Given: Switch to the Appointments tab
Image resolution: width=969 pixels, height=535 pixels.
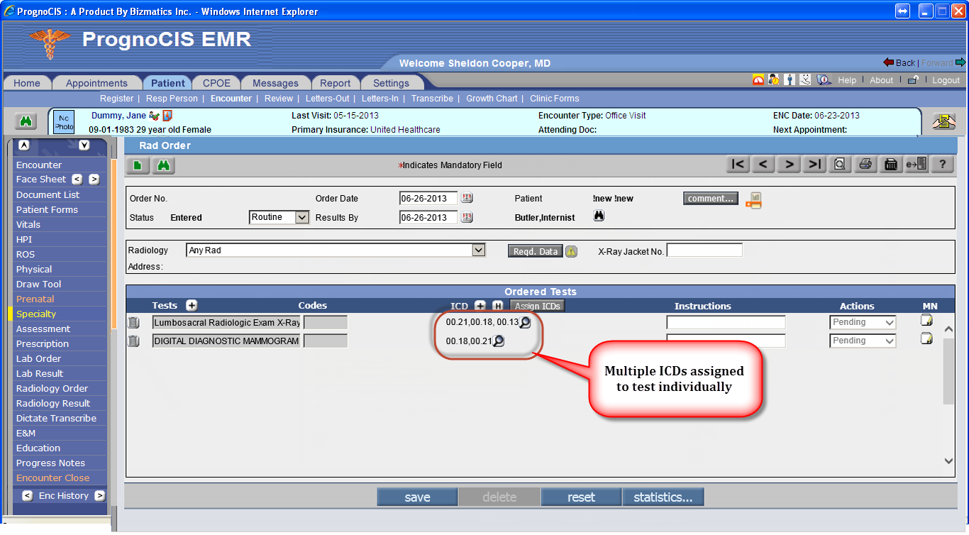Looking at the screenshot, I should (96, 83).
